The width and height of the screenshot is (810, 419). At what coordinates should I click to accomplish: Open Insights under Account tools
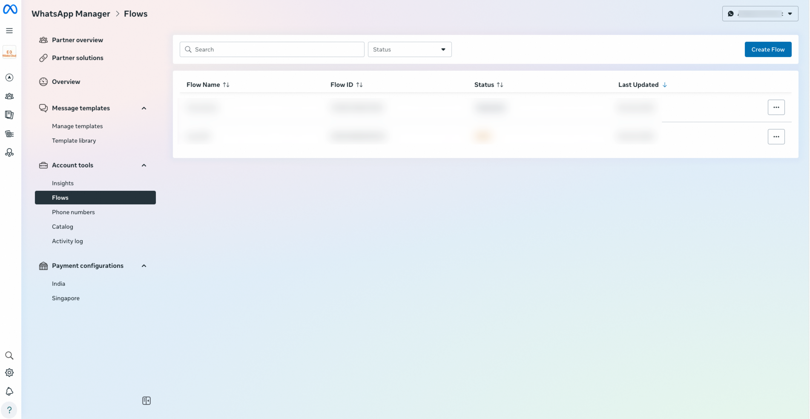[x=63, y=183]
